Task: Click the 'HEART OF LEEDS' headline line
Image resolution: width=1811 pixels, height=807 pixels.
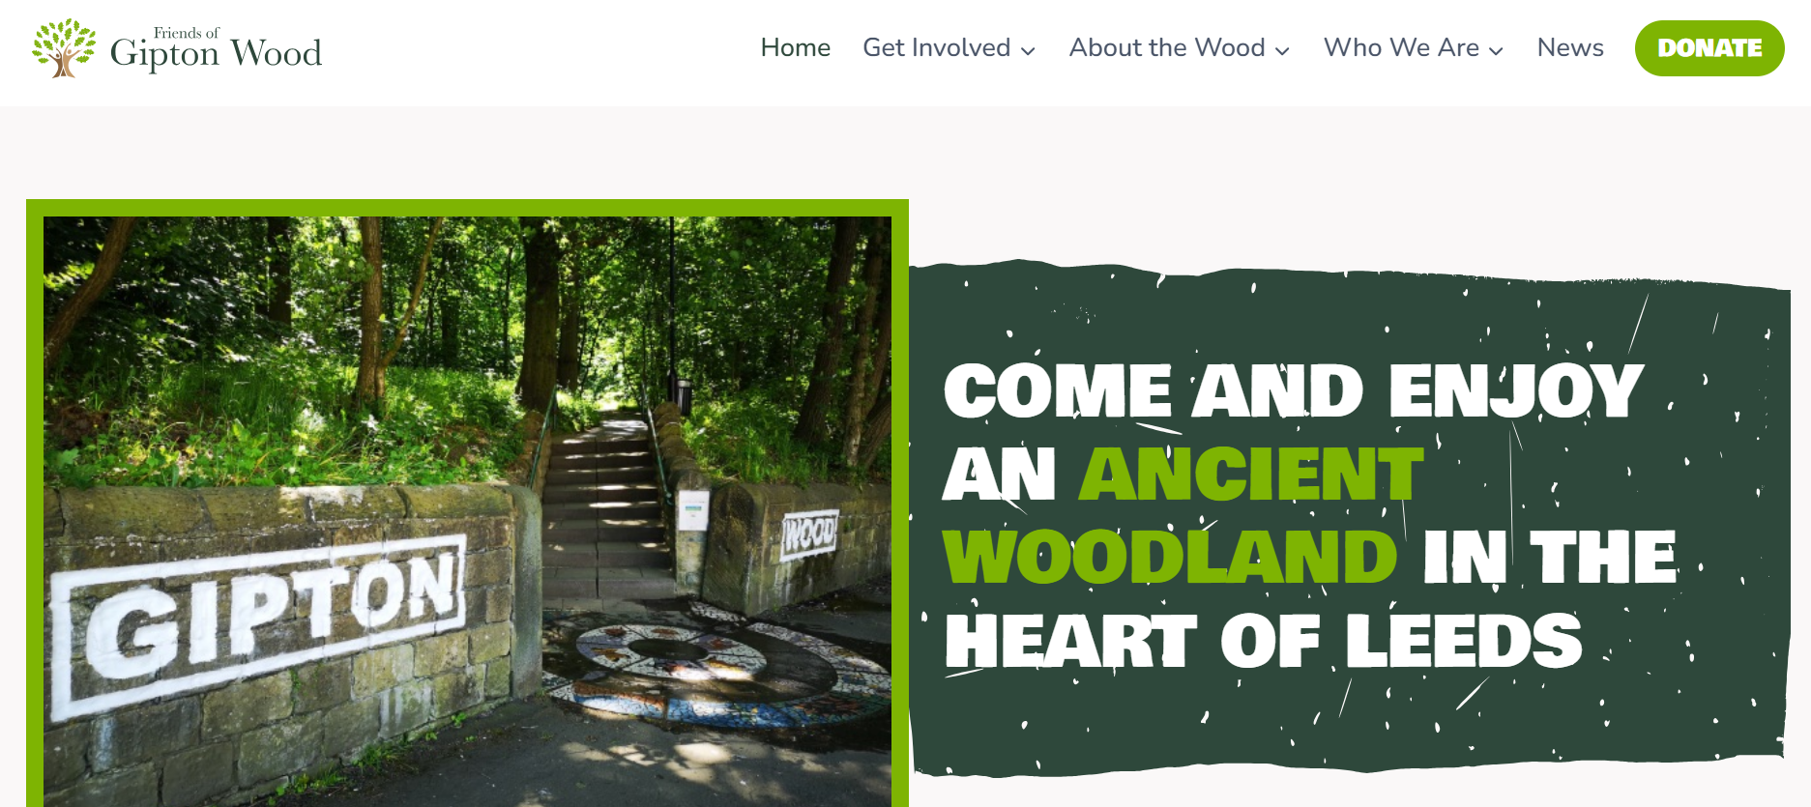Action: [1264, 641]
